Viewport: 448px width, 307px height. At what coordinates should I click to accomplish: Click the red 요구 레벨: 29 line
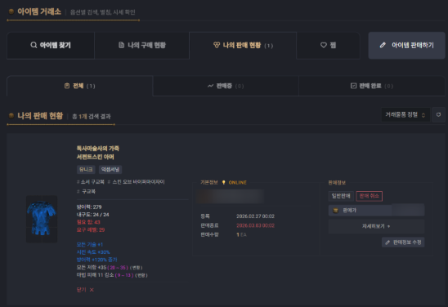[91, 229]
